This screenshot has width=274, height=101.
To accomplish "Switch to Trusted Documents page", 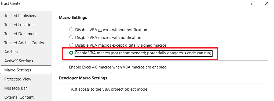I will coord(26,34).
